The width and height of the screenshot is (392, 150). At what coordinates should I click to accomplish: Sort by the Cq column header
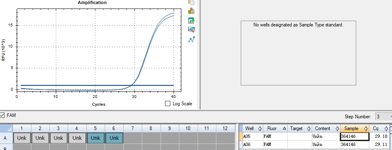click(x=379, y=128)
